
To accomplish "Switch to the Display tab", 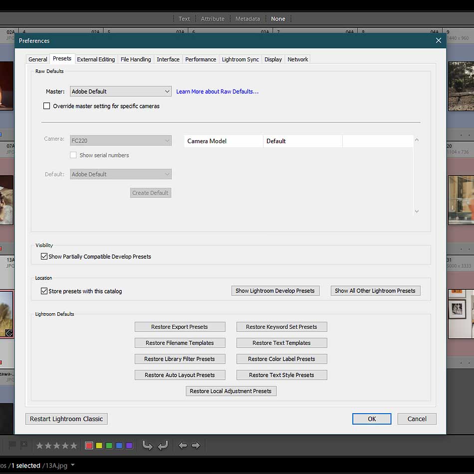I will coord(273,59).
